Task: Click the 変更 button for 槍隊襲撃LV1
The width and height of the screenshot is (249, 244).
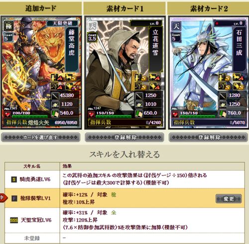Action: (x=229, y=199)
